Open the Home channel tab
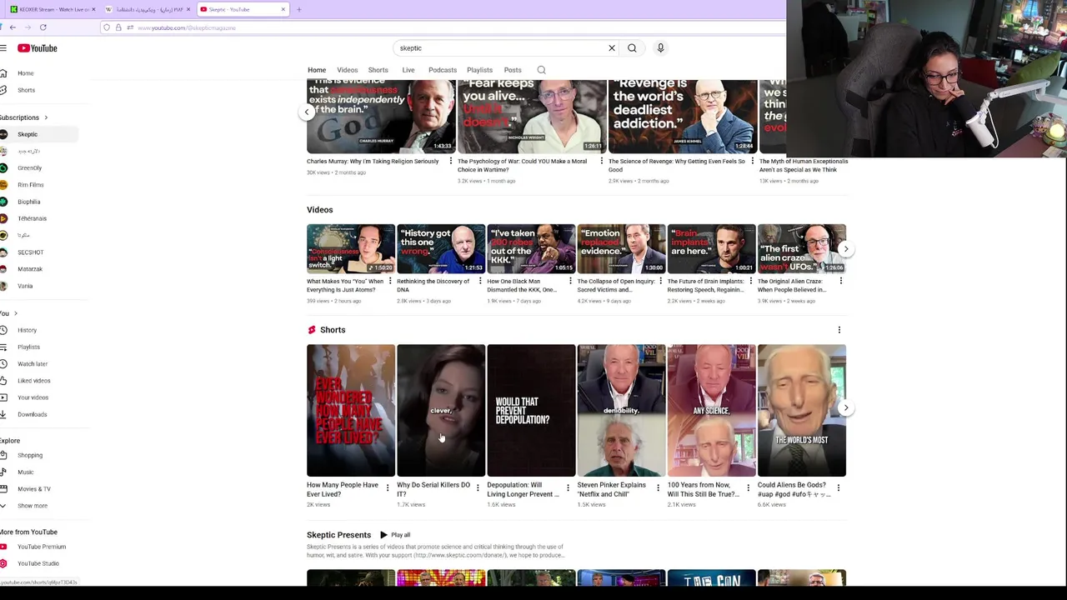 317,70
